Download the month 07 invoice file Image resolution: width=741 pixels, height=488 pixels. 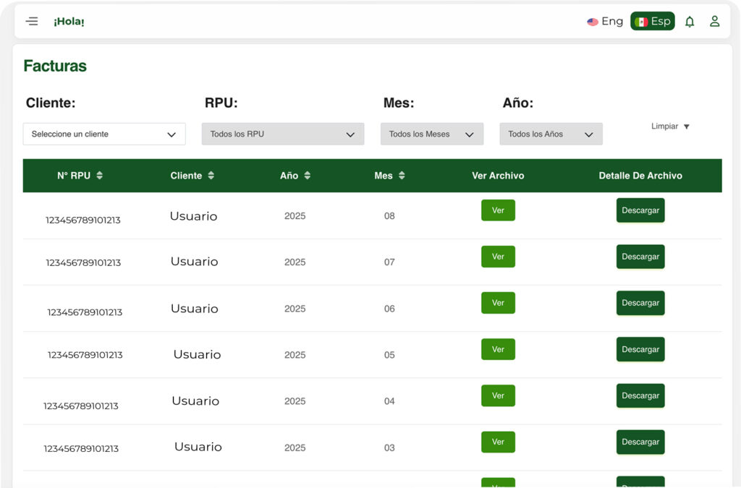tap(640, 257)
